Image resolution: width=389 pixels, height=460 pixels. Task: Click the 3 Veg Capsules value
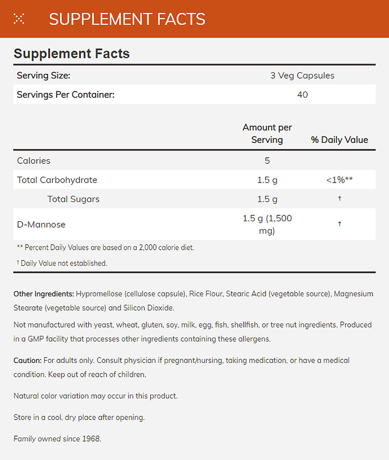pos(302,75)
